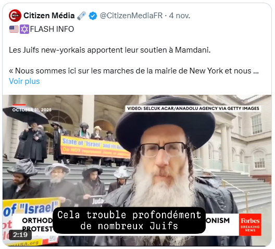This screenshot has height=249, width=275.
Task: Click the FLASH INFO heading text
Action: coord(52,29)
